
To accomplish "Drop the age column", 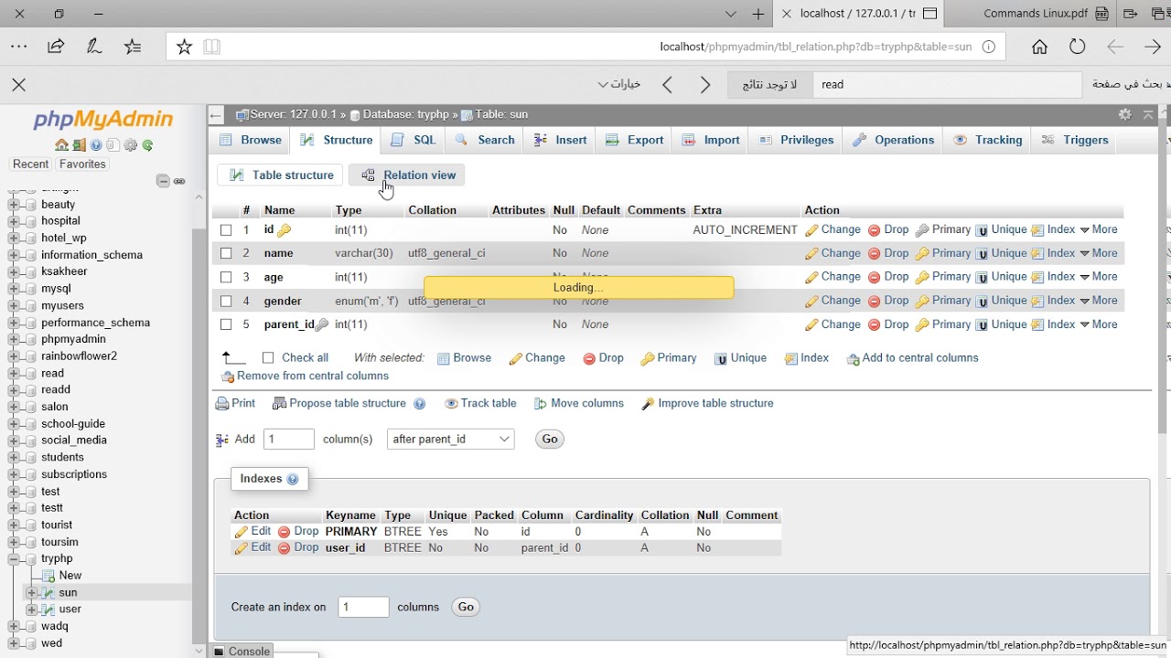I will pyautogui.click(x=887, y=277).
